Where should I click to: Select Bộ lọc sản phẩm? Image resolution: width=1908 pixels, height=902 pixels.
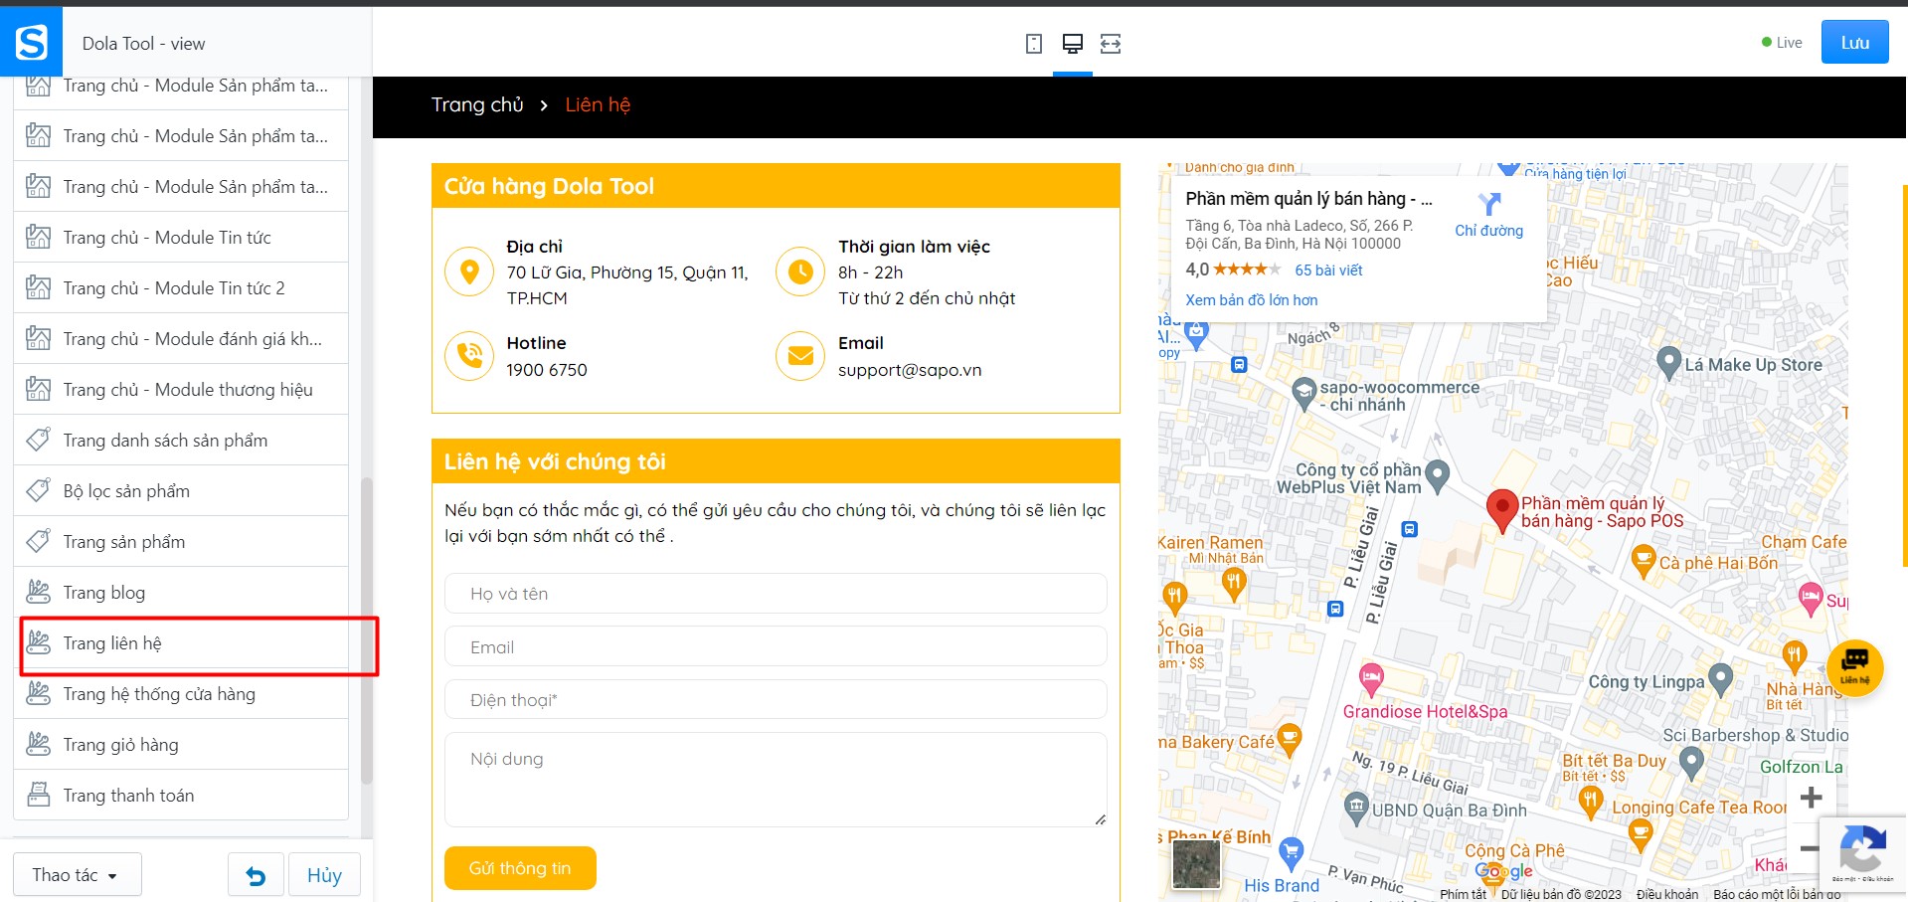[181, 491]
